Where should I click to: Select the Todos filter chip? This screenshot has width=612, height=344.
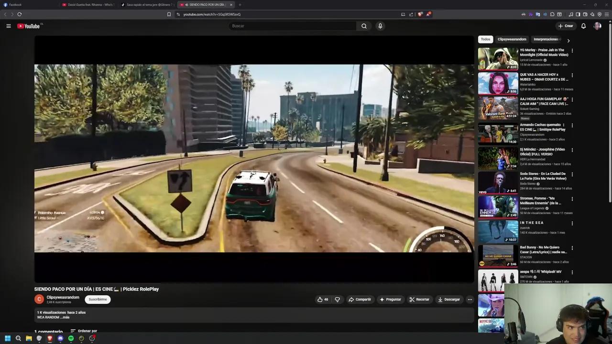(485, 39)
